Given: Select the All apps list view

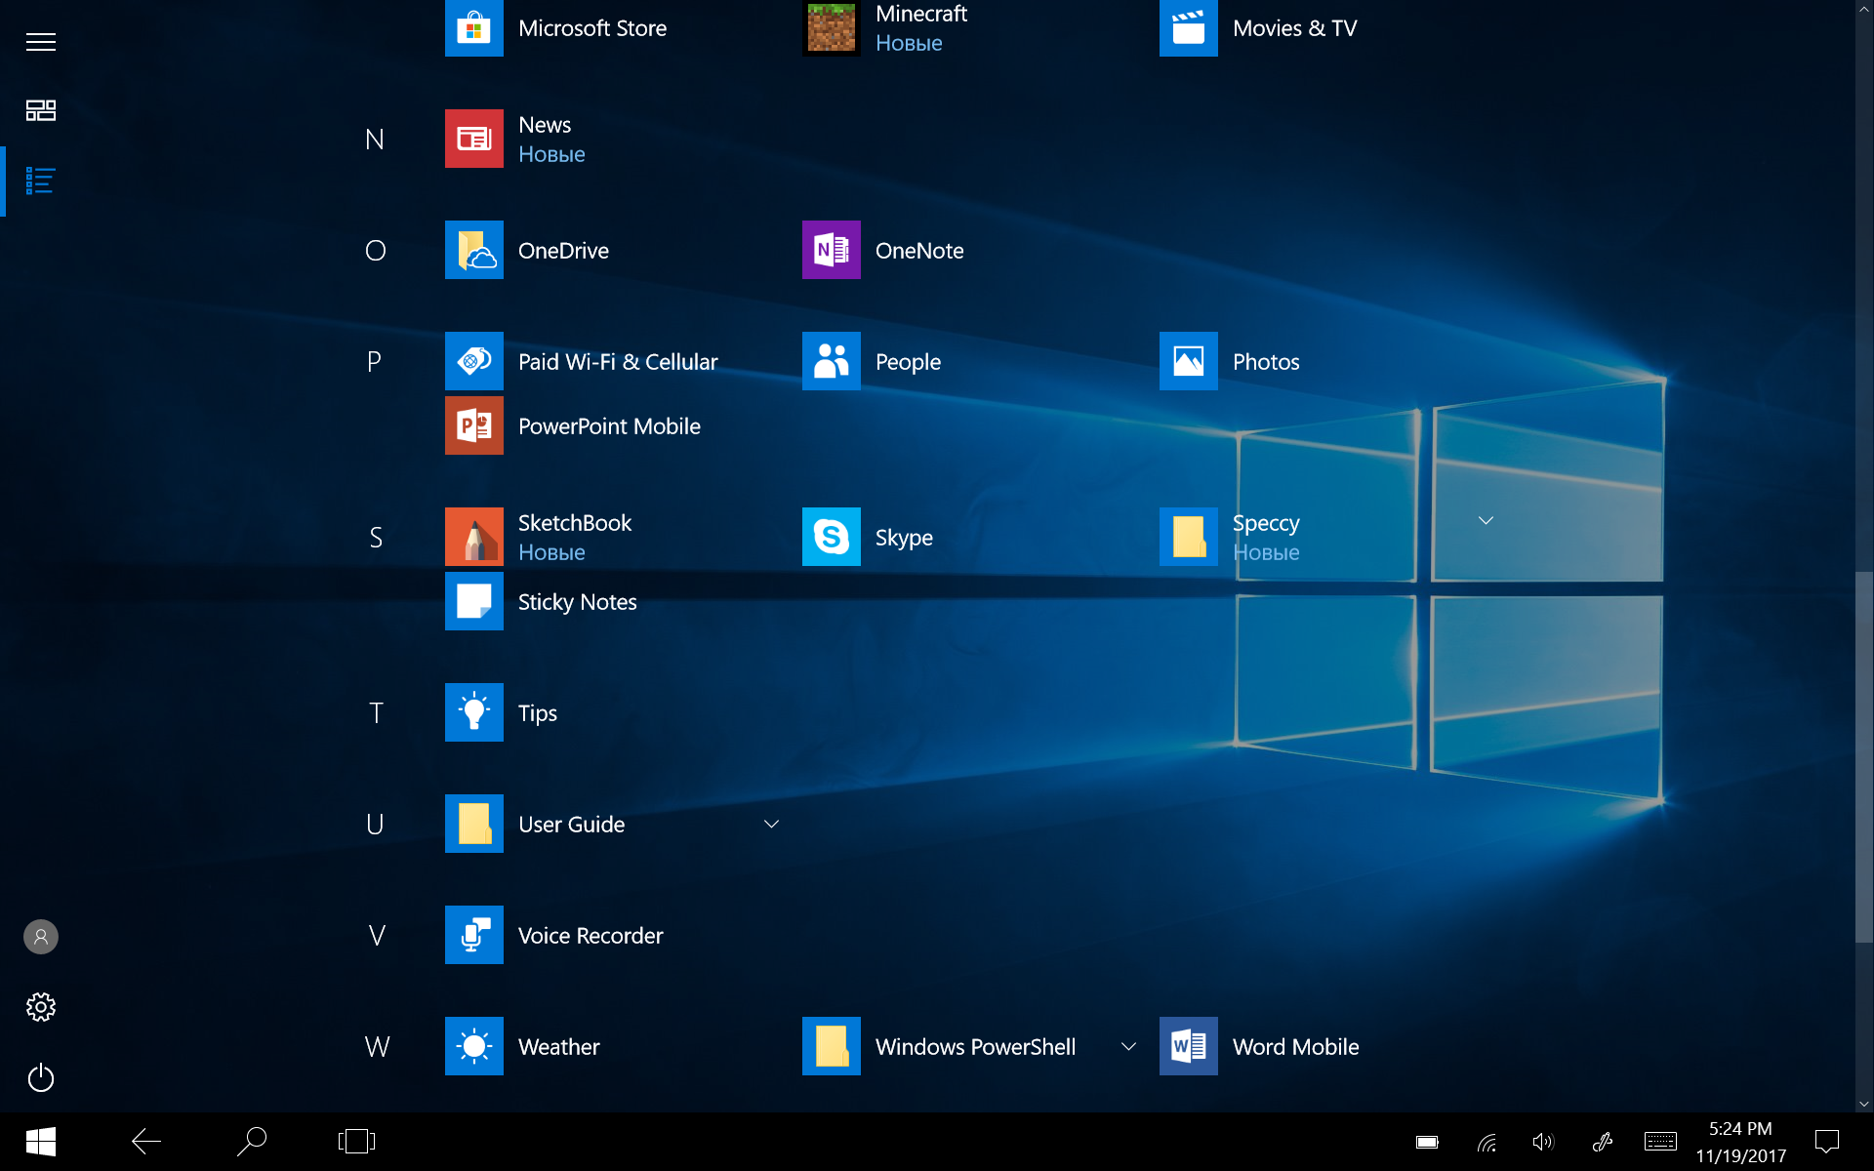Looking at the screenshot, I should (41, 181).
